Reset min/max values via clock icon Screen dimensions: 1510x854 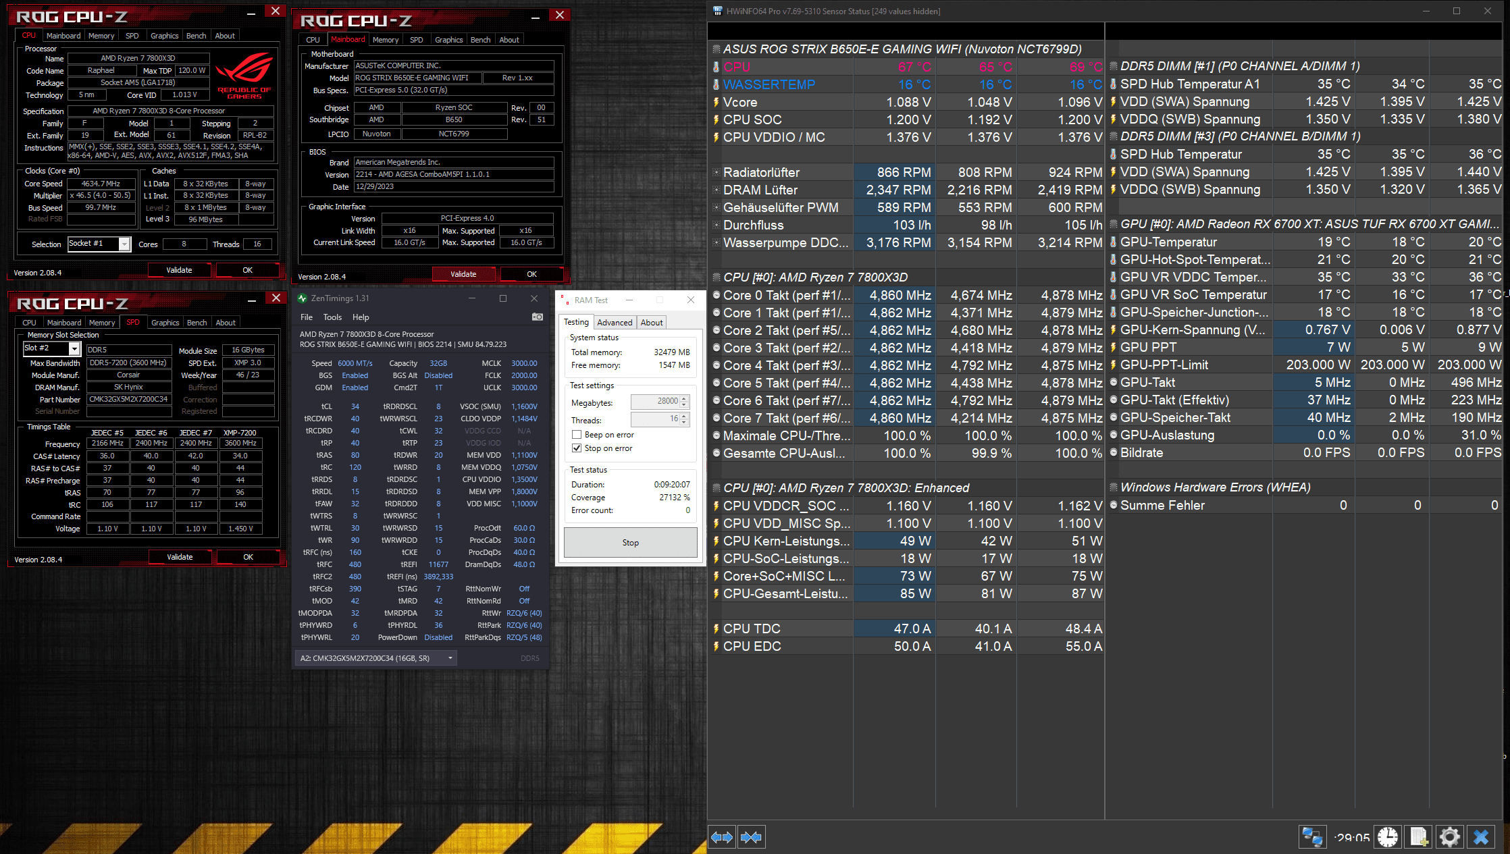coord(1388,837)
